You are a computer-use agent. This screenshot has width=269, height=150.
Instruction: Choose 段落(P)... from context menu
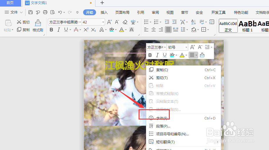click(183, 126)
